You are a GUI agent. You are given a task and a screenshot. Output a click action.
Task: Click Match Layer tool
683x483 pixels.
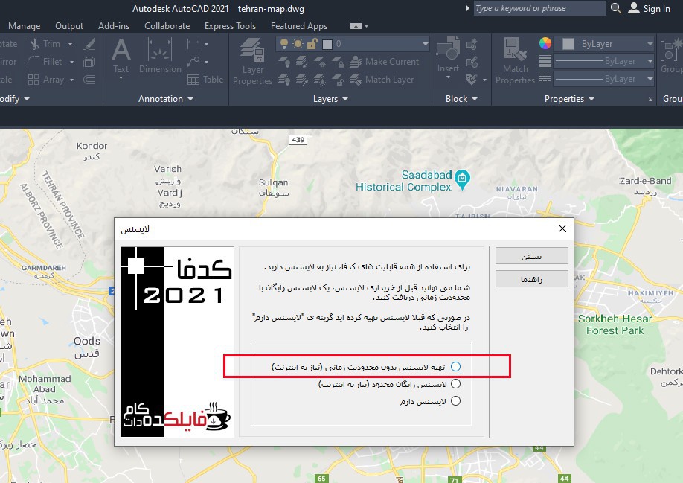coord(382,80)
